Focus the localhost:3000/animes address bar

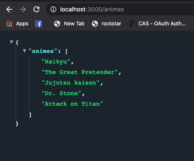point(120,9)
